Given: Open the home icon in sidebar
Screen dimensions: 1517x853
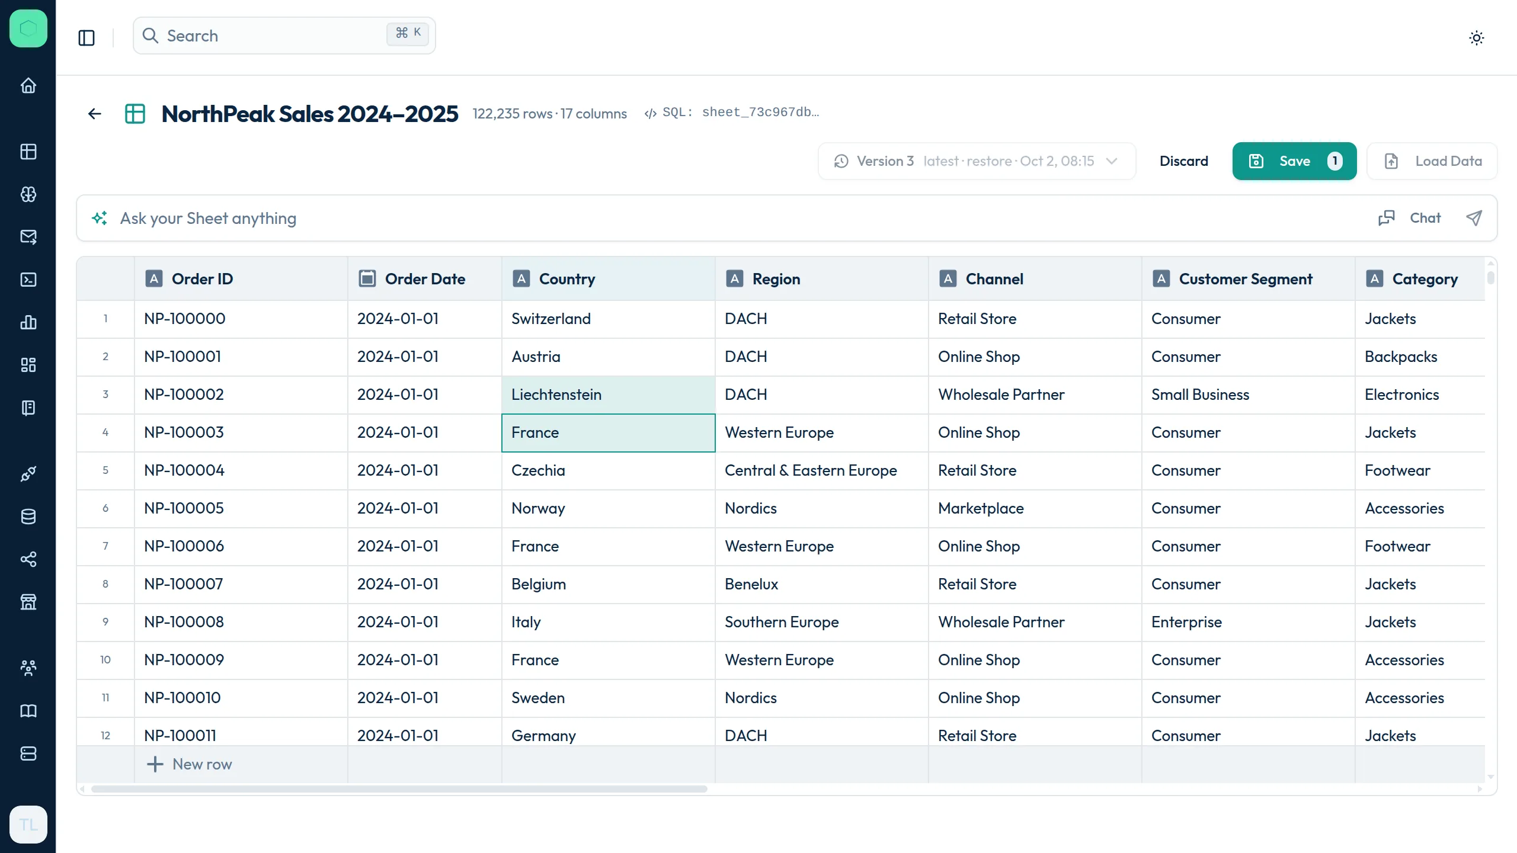Looking at the screenshot, I should (x=28, y=86).
